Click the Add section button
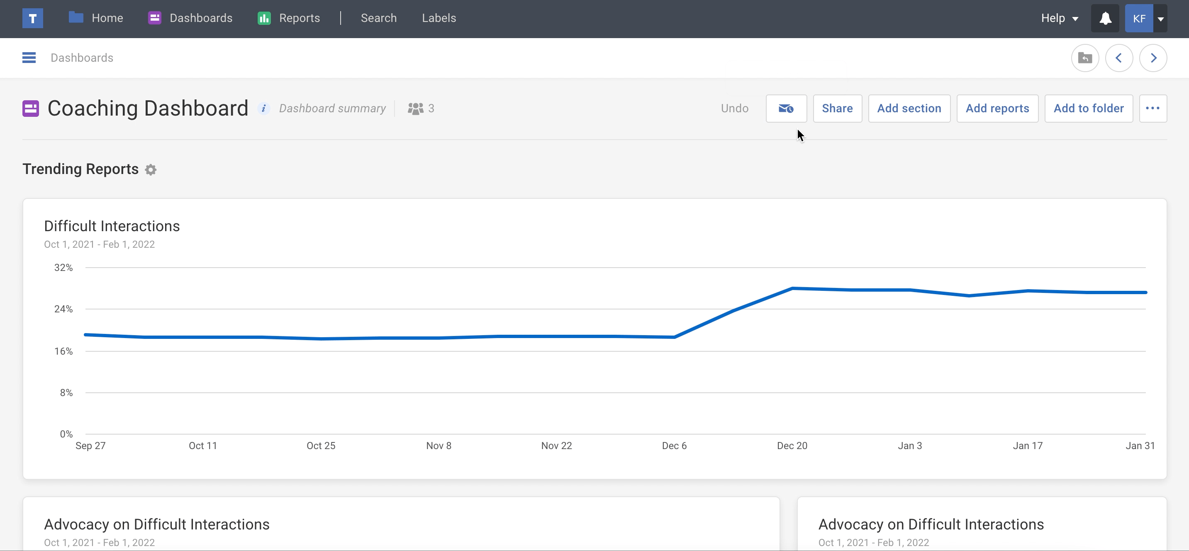Image resolution: width=1189 pixels, height=551 pixels. 909,109
